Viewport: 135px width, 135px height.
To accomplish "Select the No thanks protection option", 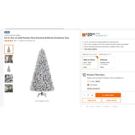I will pyautogui.click(x=88, y=85).
